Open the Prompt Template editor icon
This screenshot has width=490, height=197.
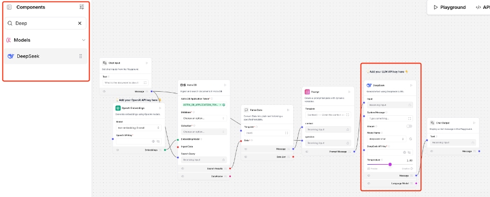pos(348,115)
